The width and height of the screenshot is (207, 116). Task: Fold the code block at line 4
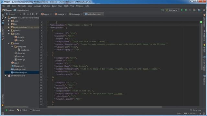coord(47,30)
